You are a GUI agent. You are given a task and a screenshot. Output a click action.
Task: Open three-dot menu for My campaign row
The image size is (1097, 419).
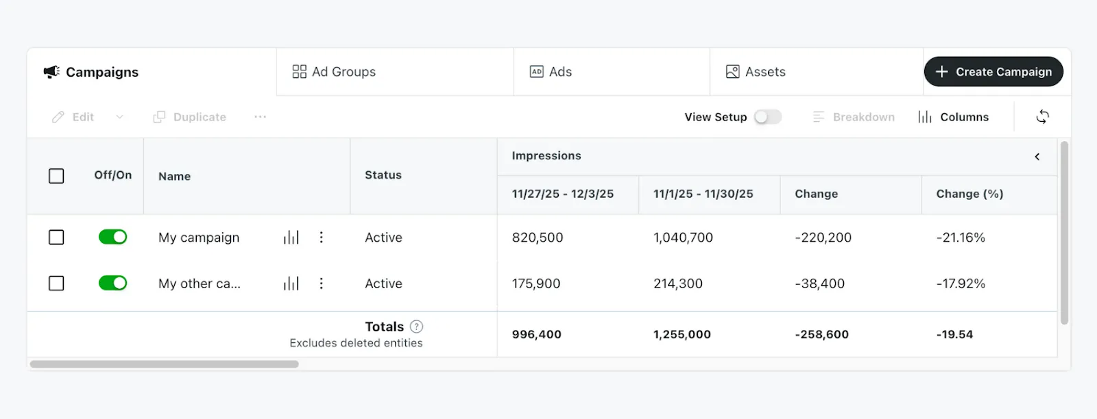321,238
